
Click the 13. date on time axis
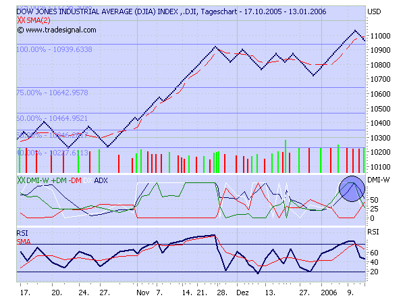coord(270,293)
